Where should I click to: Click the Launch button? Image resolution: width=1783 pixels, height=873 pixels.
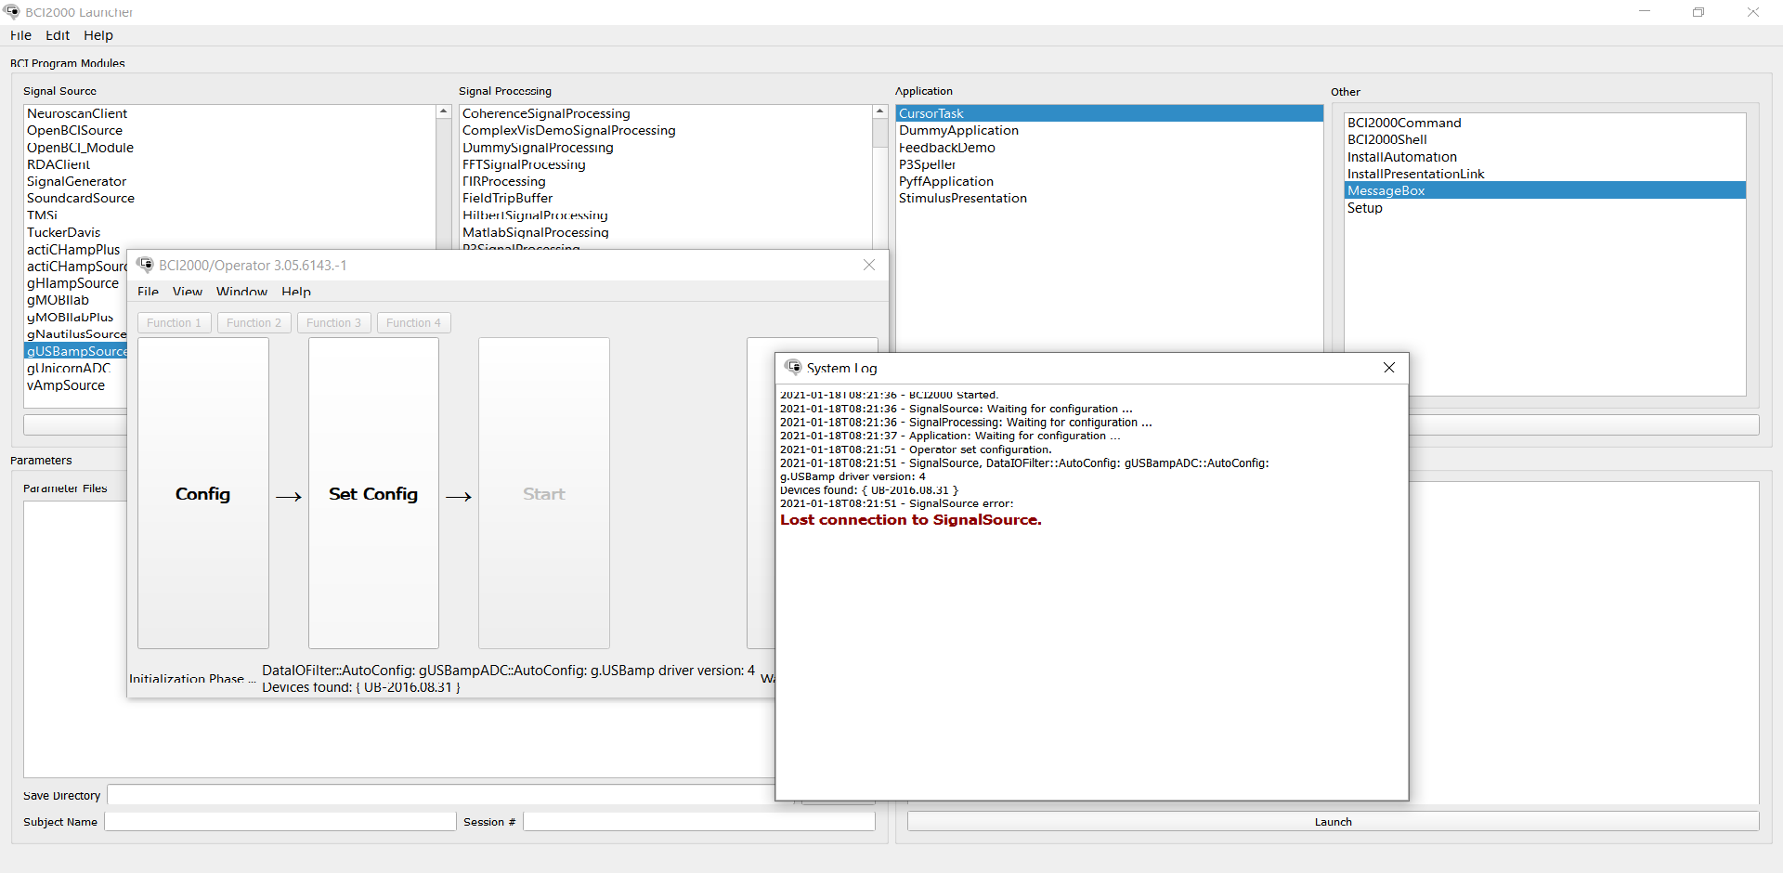coord(1333,822)
